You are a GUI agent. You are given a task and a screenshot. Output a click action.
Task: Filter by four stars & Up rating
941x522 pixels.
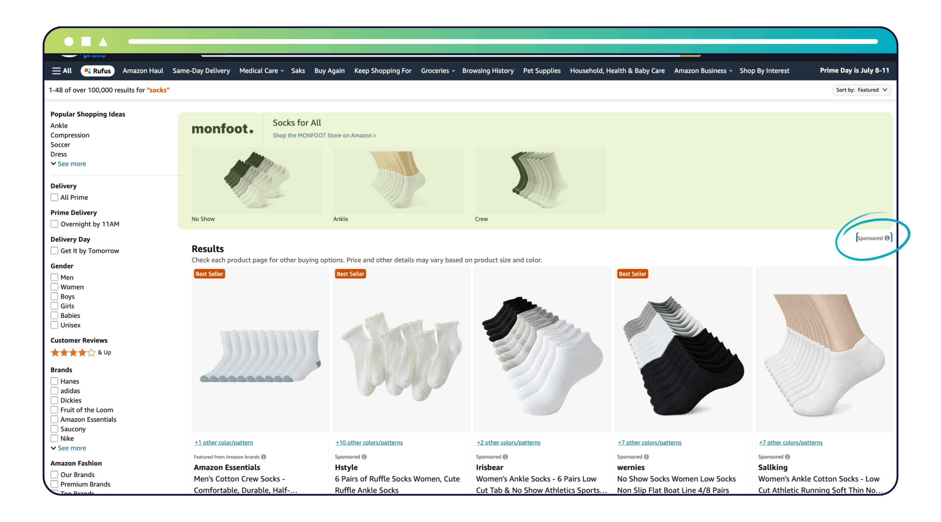pos(81,352)
